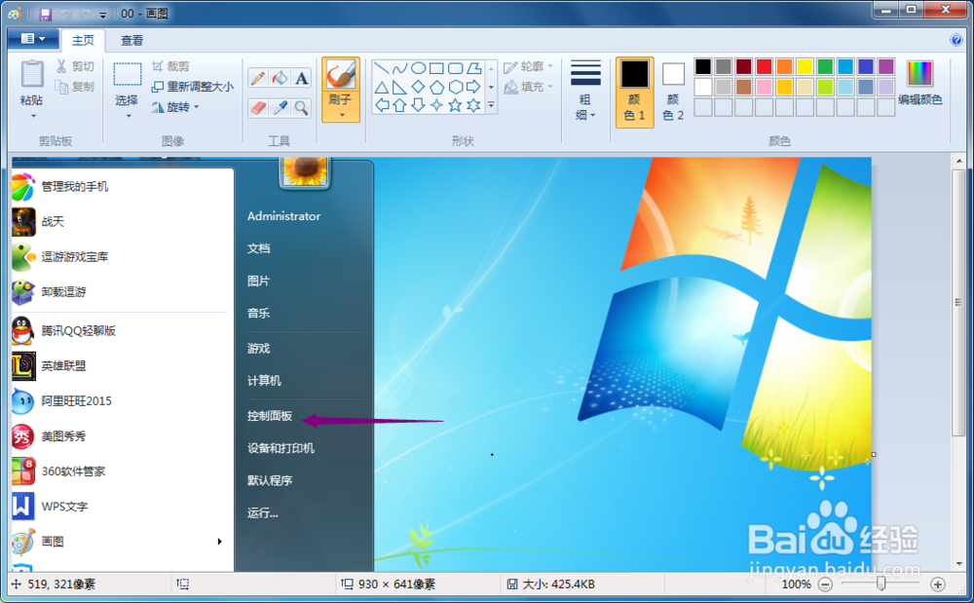The width and height of the screenshot is (974, 603).
Task: Open the 旋转 rotate dropdown
Action: click(176, 107)
